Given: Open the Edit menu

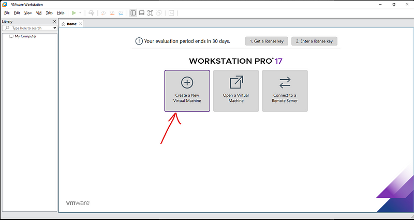Looking at the screenshot, I should 17,13.
